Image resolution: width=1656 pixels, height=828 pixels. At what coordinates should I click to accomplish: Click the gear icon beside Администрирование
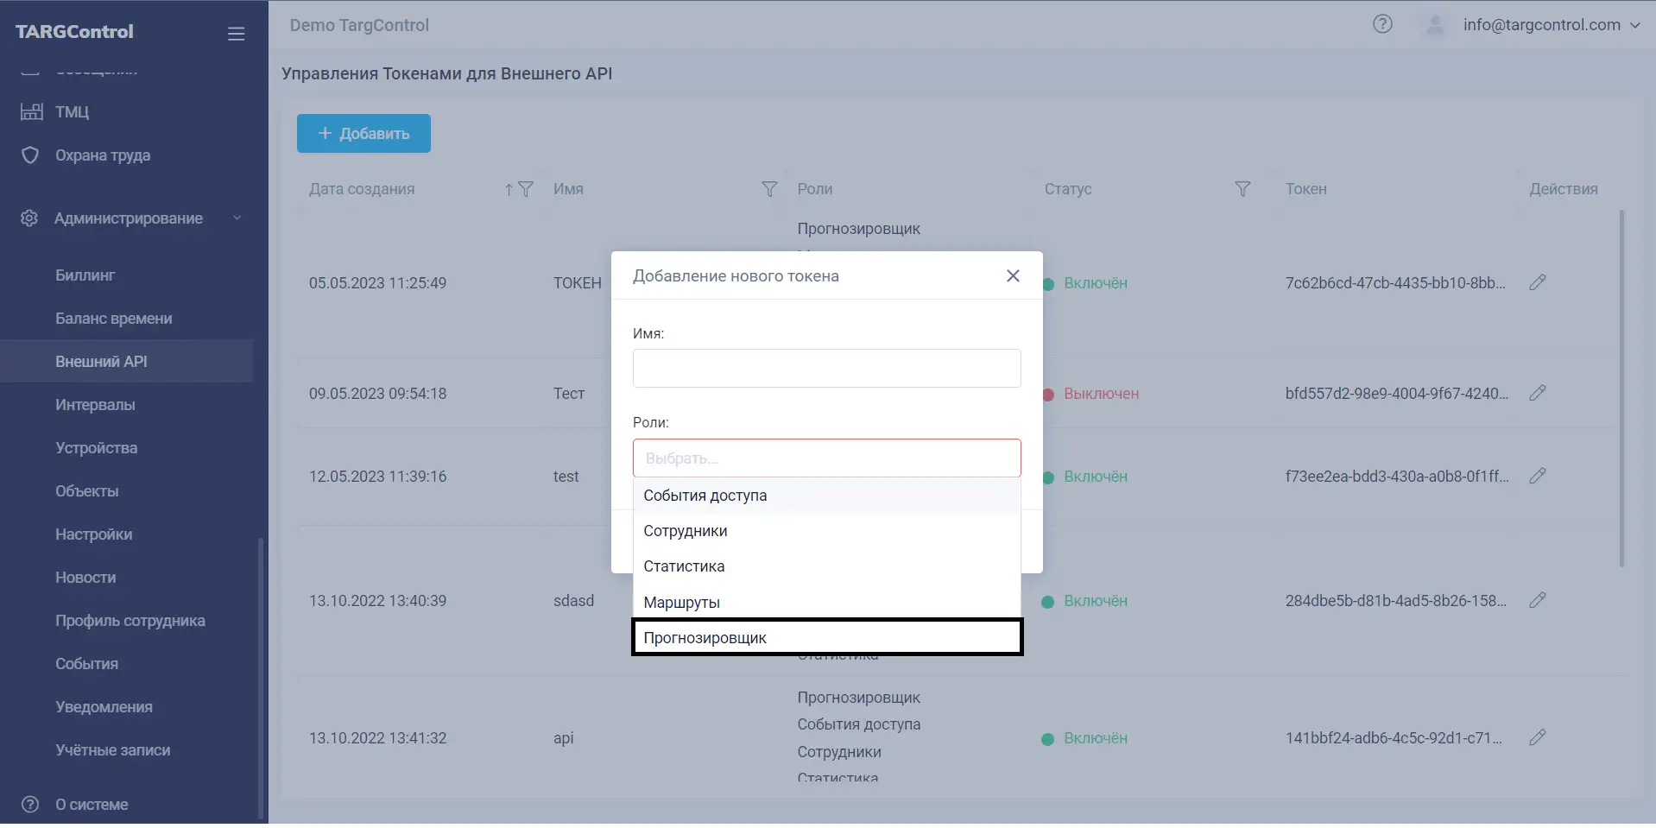pyautogui.click(x=29, y=218)
